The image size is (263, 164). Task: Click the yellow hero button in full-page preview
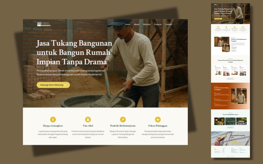pos(218,19)
